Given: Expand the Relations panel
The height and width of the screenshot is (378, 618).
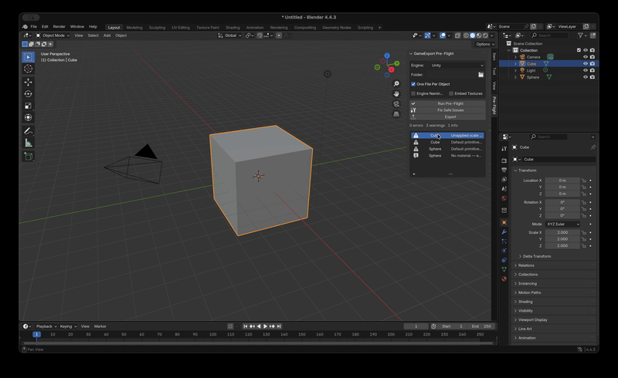Looking at the screenshot, I should coord(525,265).
